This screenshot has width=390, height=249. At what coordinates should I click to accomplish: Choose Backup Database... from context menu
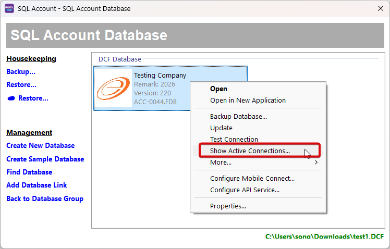[x=238, y=117]
